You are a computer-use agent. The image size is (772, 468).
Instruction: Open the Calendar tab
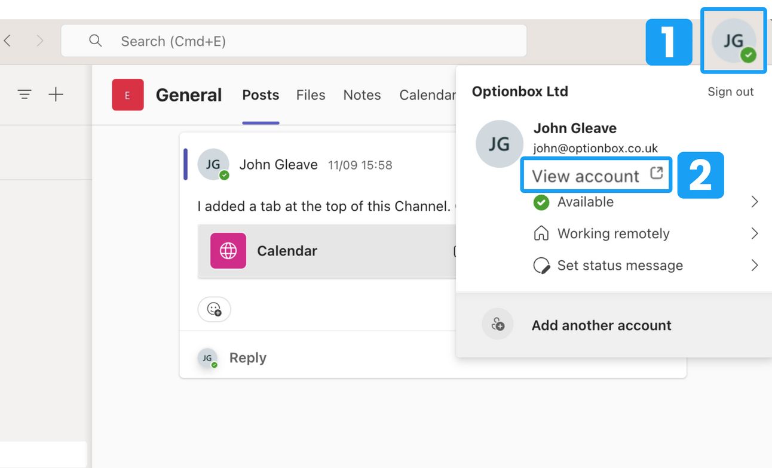click(x=427, y=95)
